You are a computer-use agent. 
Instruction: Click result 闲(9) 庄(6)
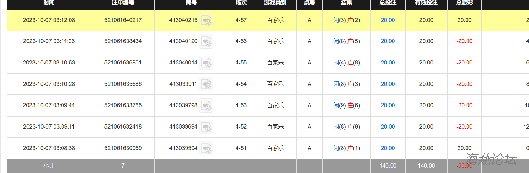coord(346,105)
